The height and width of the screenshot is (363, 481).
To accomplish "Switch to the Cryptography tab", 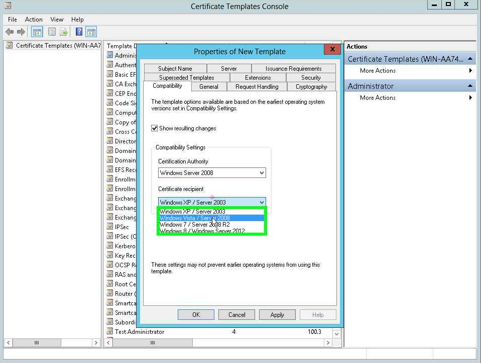I will pos(311,87).
